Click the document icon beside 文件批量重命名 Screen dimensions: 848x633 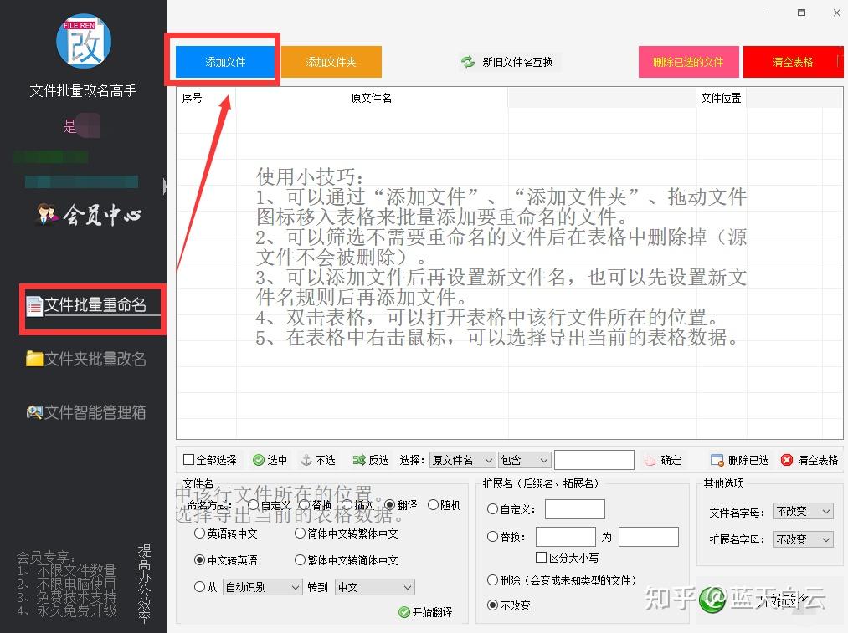pos(34,306)
